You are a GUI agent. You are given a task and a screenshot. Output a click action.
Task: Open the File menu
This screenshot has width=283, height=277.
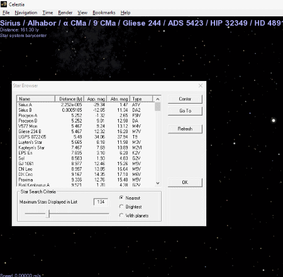click(x=6, y=13)
